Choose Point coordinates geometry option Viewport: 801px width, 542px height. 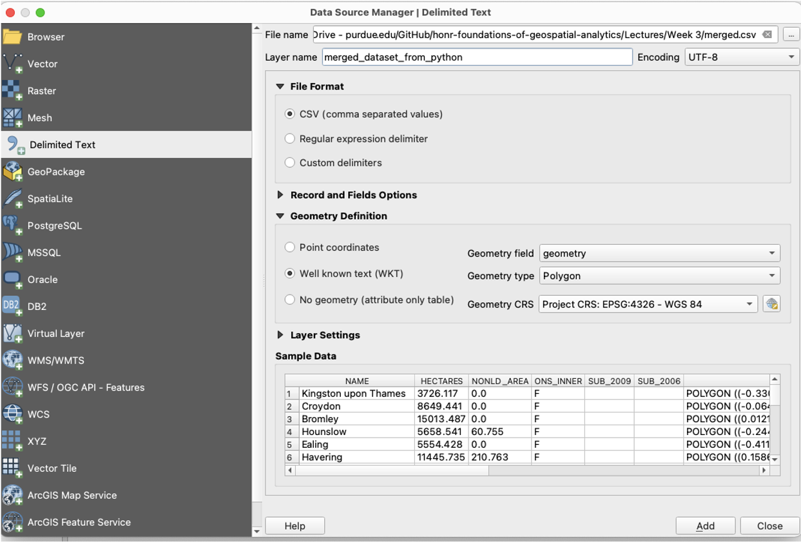[290, 247]
